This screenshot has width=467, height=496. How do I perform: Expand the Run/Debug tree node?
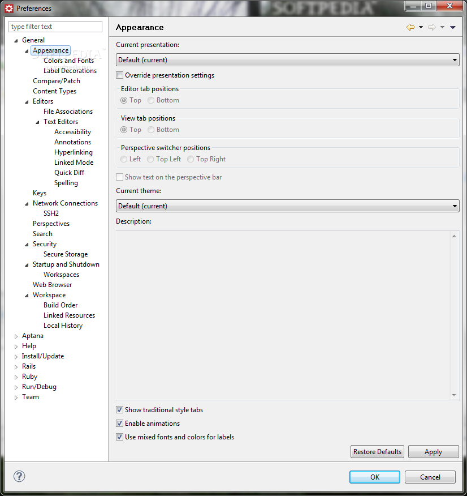16,387
